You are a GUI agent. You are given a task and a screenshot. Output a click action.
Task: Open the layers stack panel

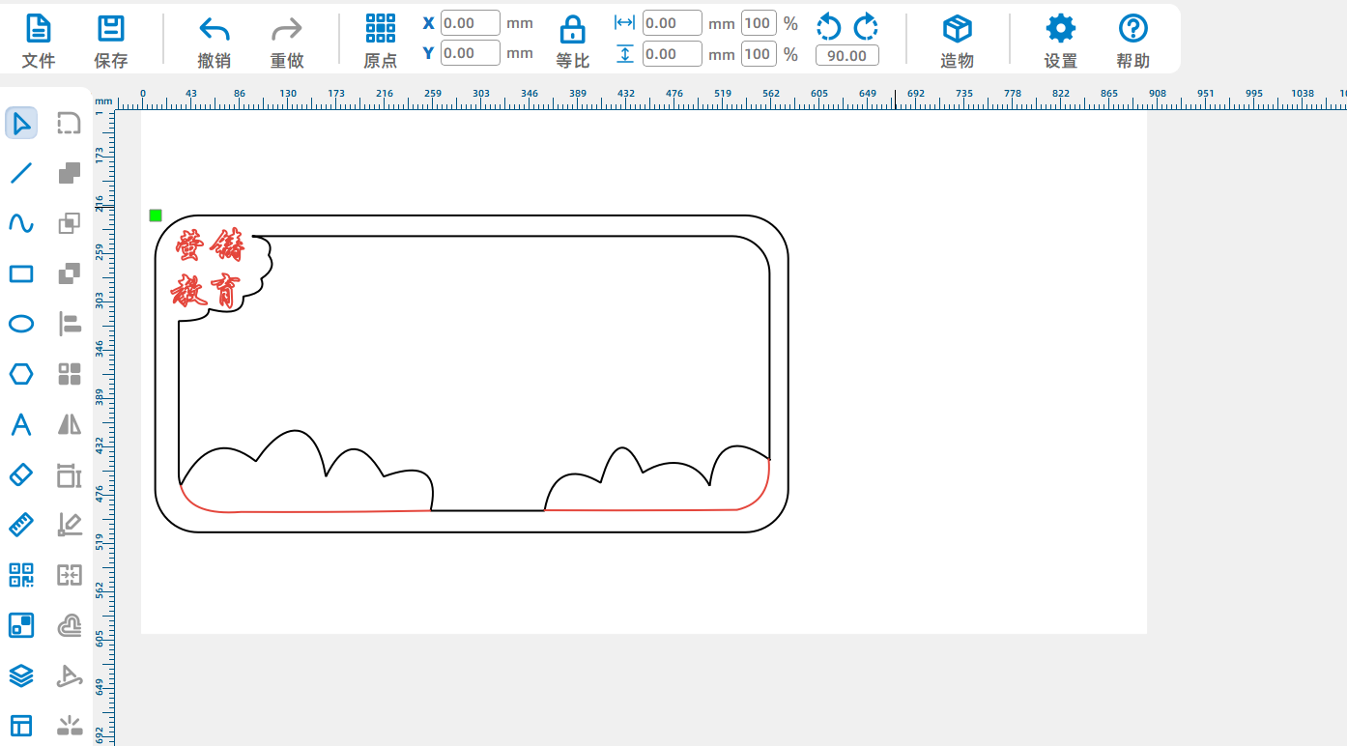click(21, 675)
